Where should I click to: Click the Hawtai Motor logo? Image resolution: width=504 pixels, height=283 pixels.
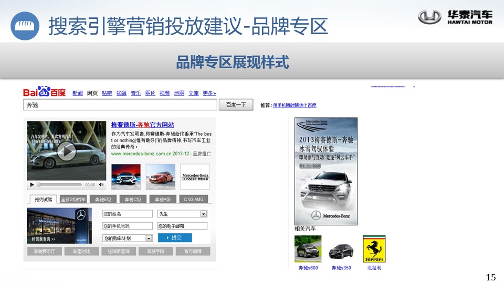click(x=456, y=17)
